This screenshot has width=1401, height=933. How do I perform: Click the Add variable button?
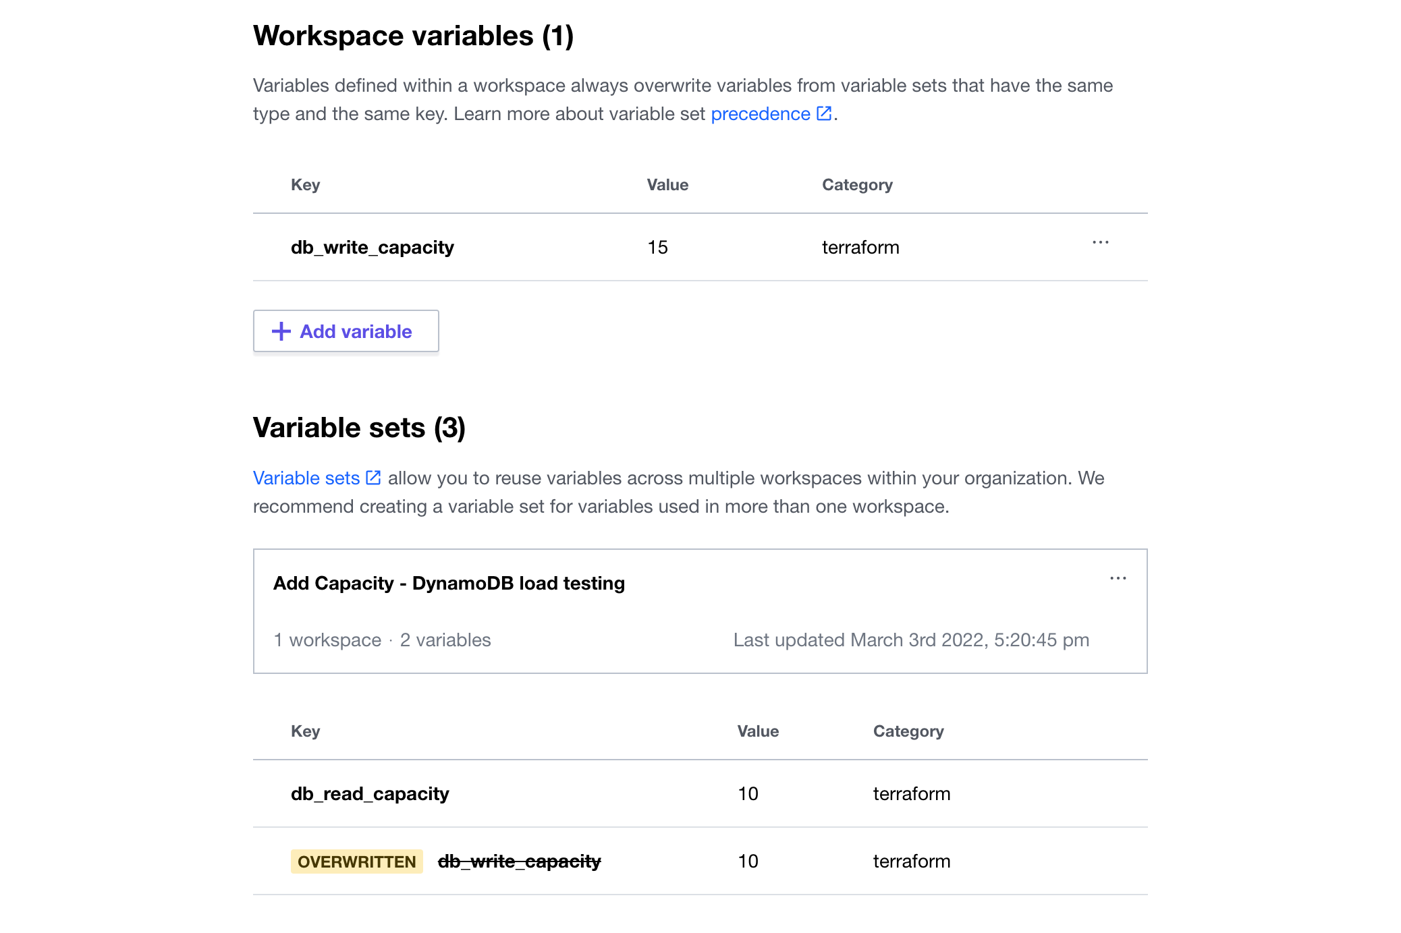tap(346, 331)
